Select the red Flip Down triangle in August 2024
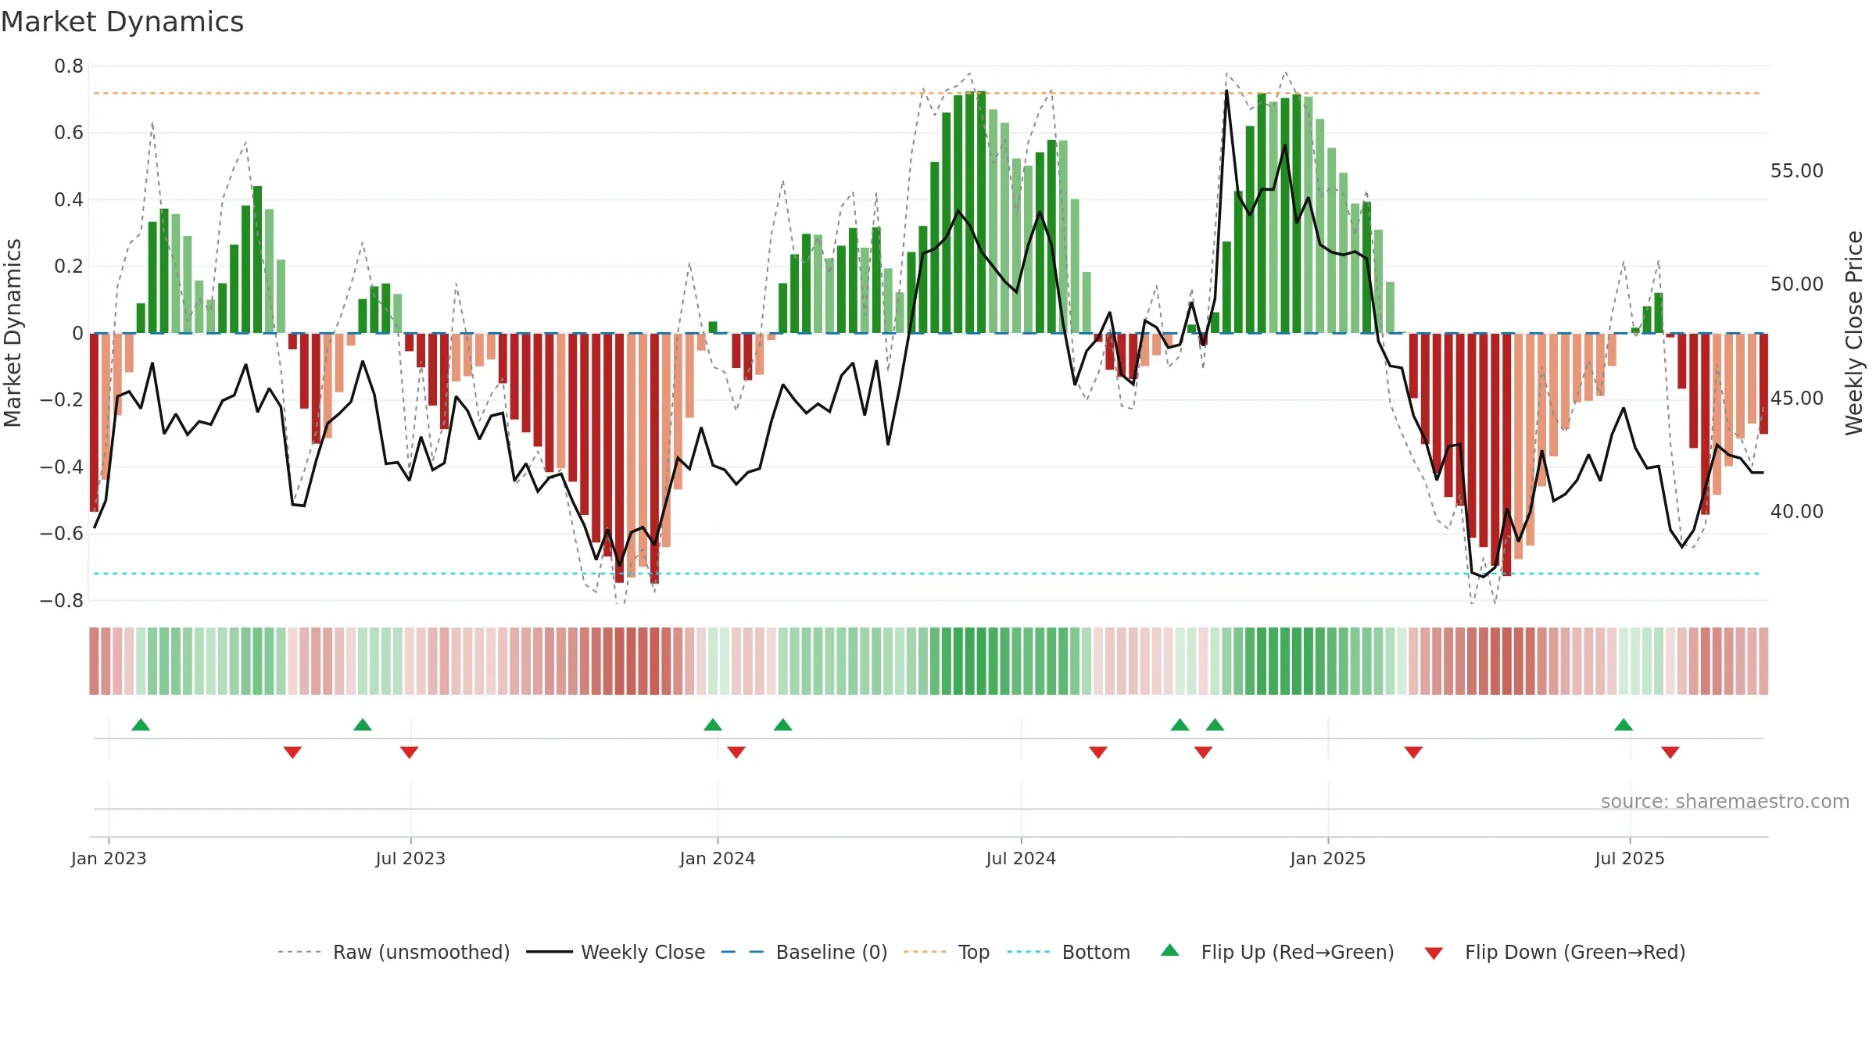1876x1055 pixels. point(1098,753)
